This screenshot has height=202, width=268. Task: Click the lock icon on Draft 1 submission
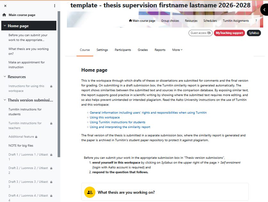tap(52, 154)
